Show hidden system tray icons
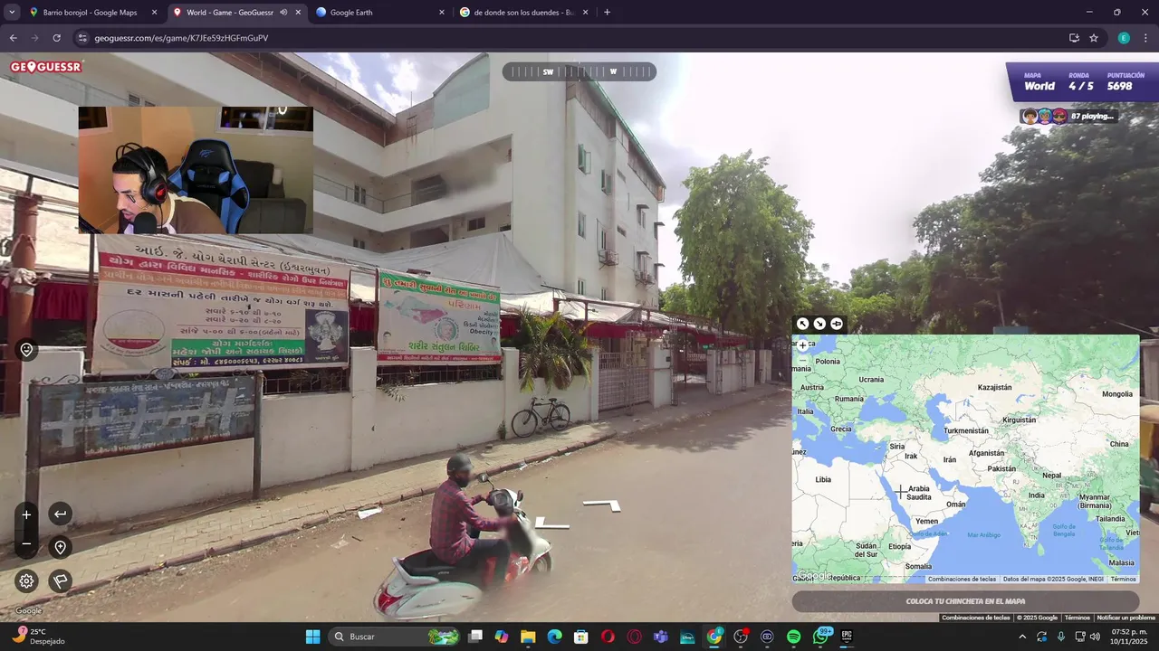 1022,637
